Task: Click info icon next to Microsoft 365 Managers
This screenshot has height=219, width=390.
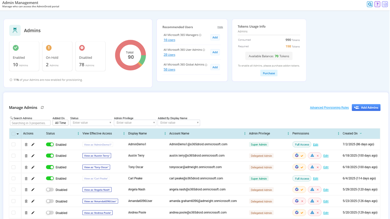Action: click(x=200, y=35)
